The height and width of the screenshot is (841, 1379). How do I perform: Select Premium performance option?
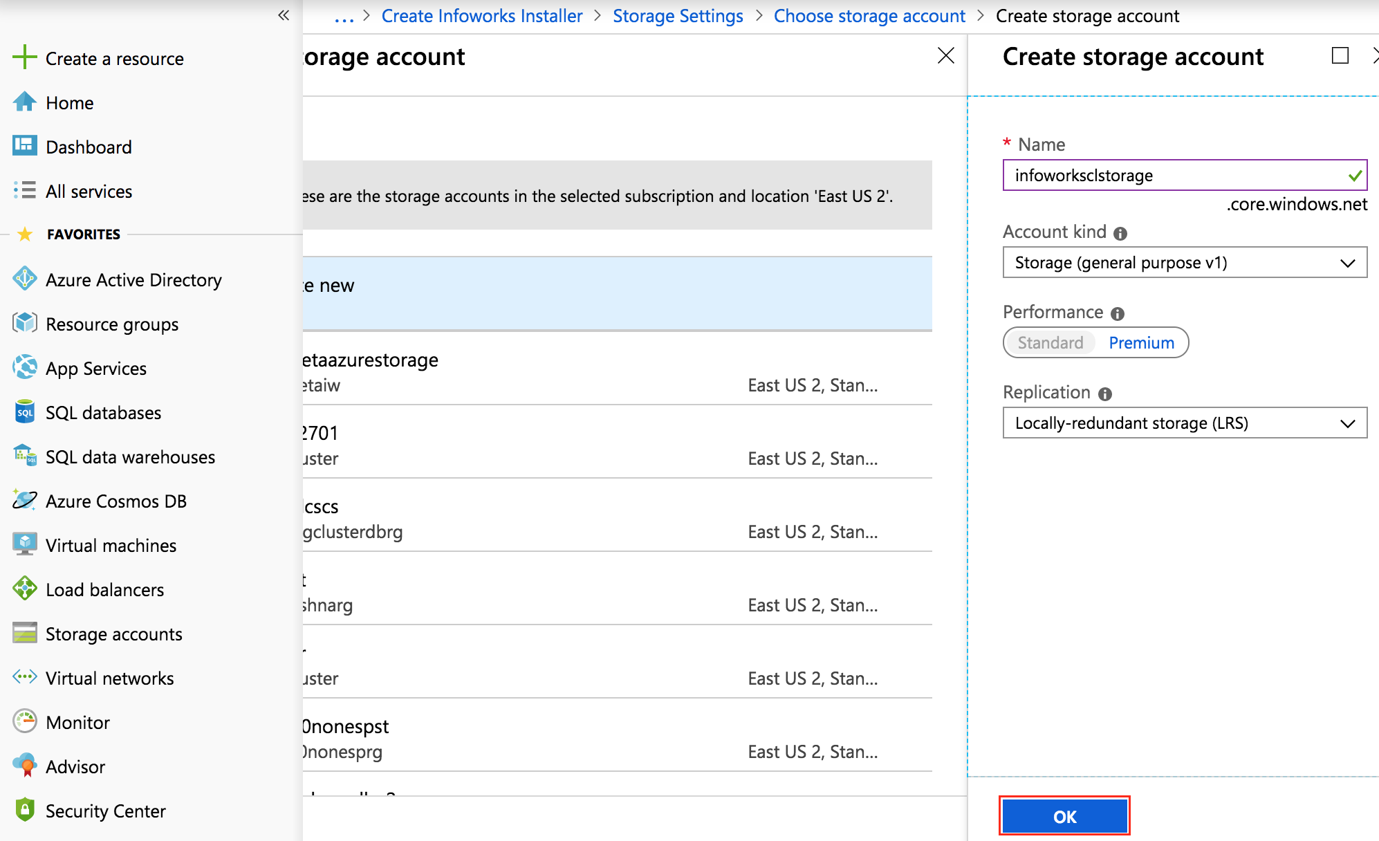1141,342
